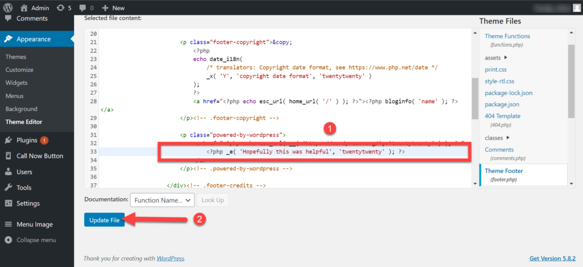This screenshot has width=583, height=267.
Task: Open the Widgets submenu item
Action: click(x=17, y=83)
